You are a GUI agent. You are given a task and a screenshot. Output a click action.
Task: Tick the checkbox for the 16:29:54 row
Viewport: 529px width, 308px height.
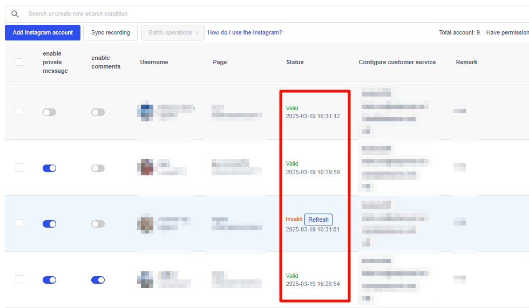pyautogui.click(x=19, y=279)
